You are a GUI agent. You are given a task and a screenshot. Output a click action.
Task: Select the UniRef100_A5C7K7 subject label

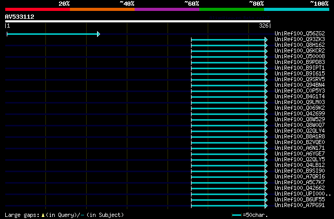pyautogui.click(x=300, y=183)
